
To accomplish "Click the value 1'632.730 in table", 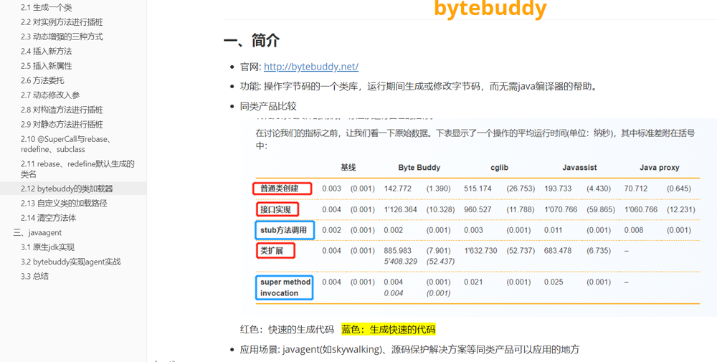I will coord(480,251).
